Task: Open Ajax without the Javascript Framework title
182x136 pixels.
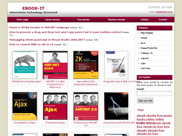Action: tap(86, 83)
